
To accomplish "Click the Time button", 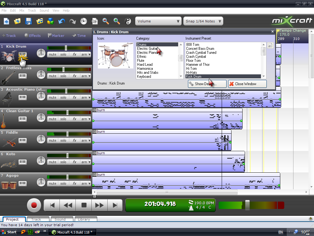I will point(79,36).
